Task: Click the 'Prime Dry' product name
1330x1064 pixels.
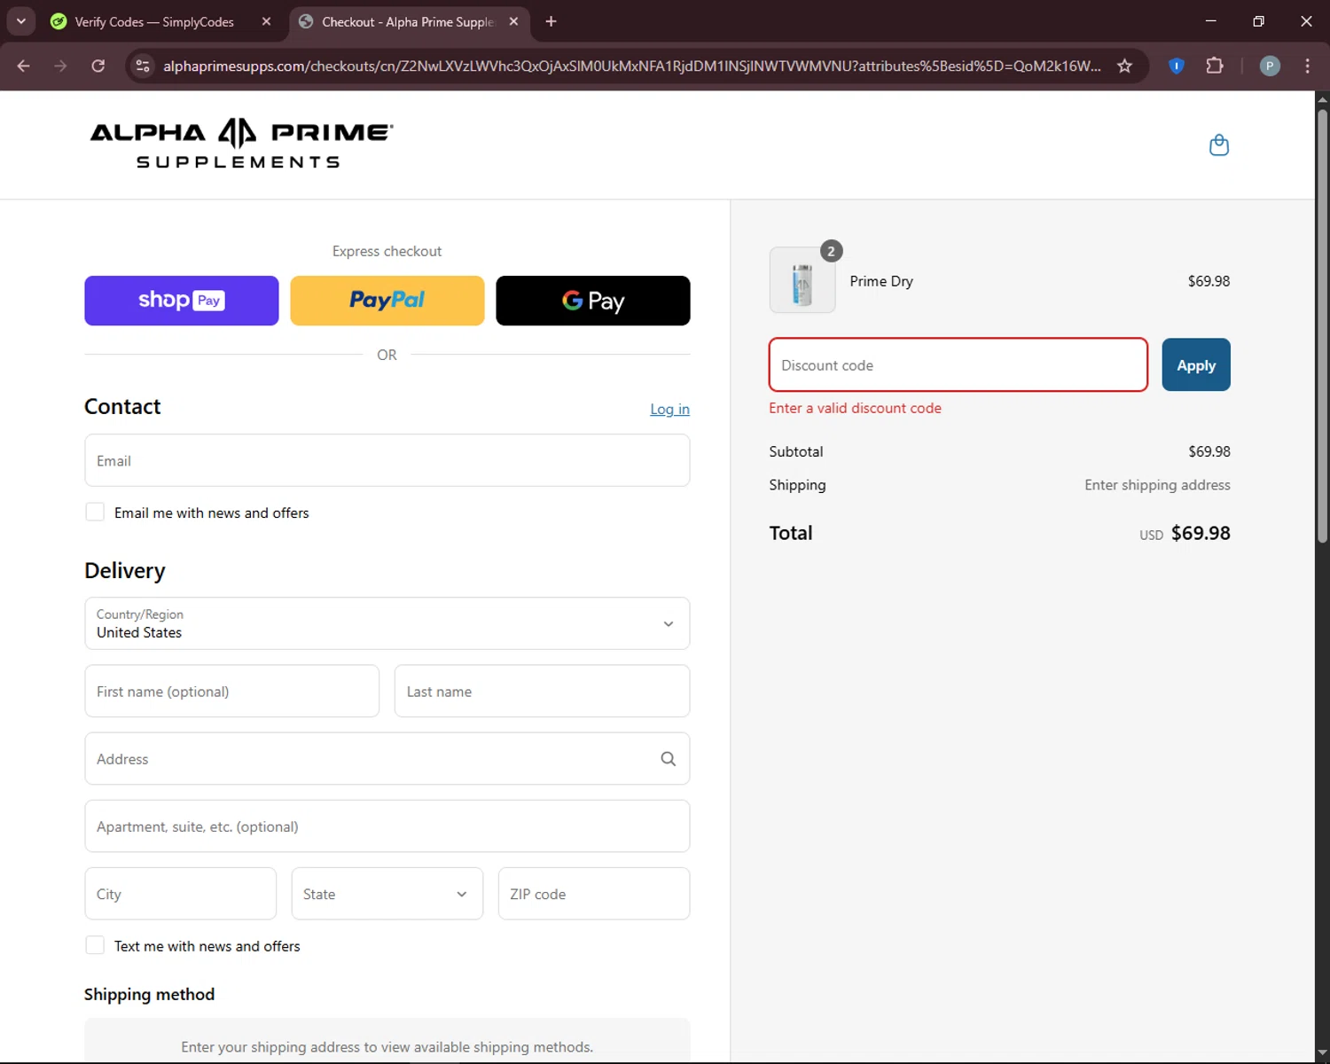Action: [x=881, y=281]
